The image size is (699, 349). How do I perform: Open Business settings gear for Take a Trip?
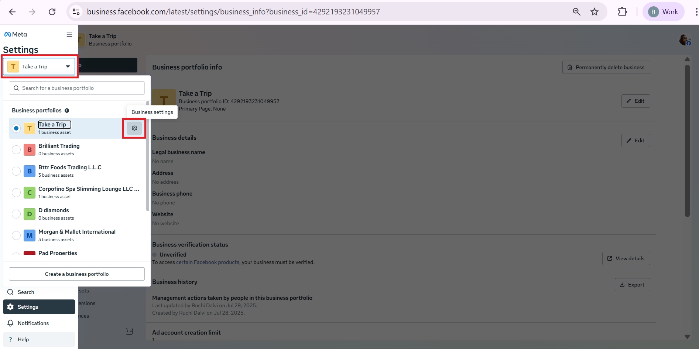pyautogui.click(x=134, y=128)
